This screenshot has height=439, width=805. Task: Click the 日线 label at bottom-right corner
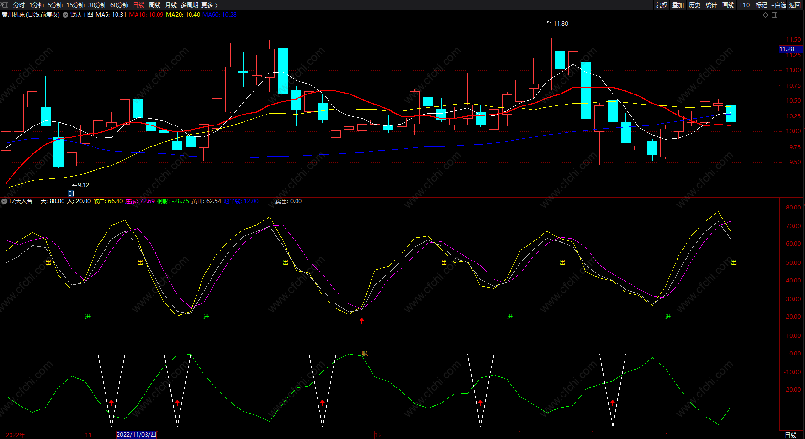(791, 435)
